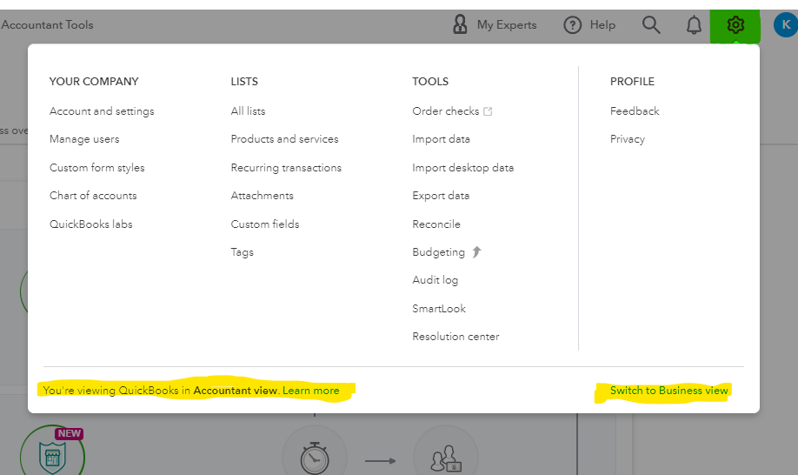Select Reconcile under Tools
The width and height of the screenshot is (798, 475).
click(436, 224)
